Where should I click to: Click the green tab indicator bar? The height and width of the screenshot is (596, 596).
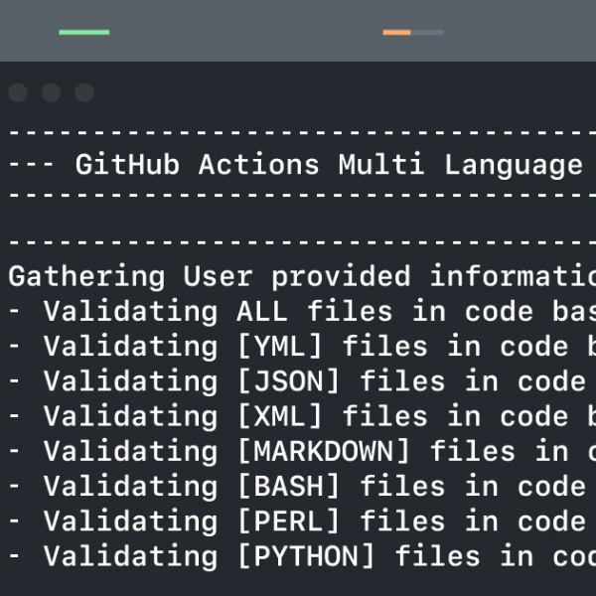coord(83,33)
